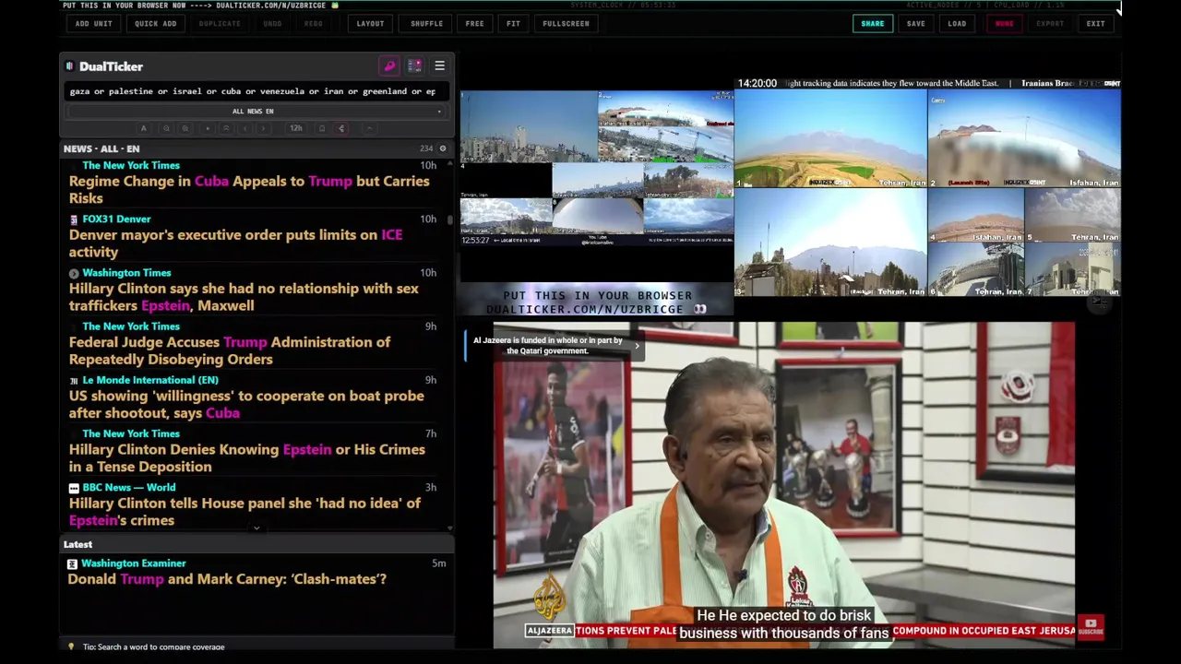The image size is (1181, 664).
Task: Click the EXIT toolbar button
Action: click(x=1096, y=23)
